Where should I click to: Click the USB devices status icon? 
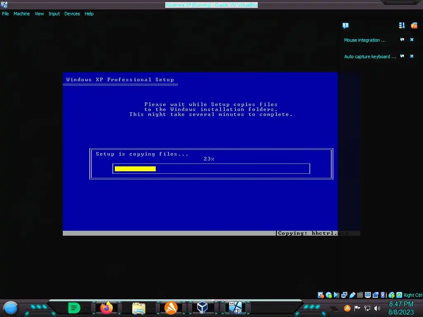[352, 295]
